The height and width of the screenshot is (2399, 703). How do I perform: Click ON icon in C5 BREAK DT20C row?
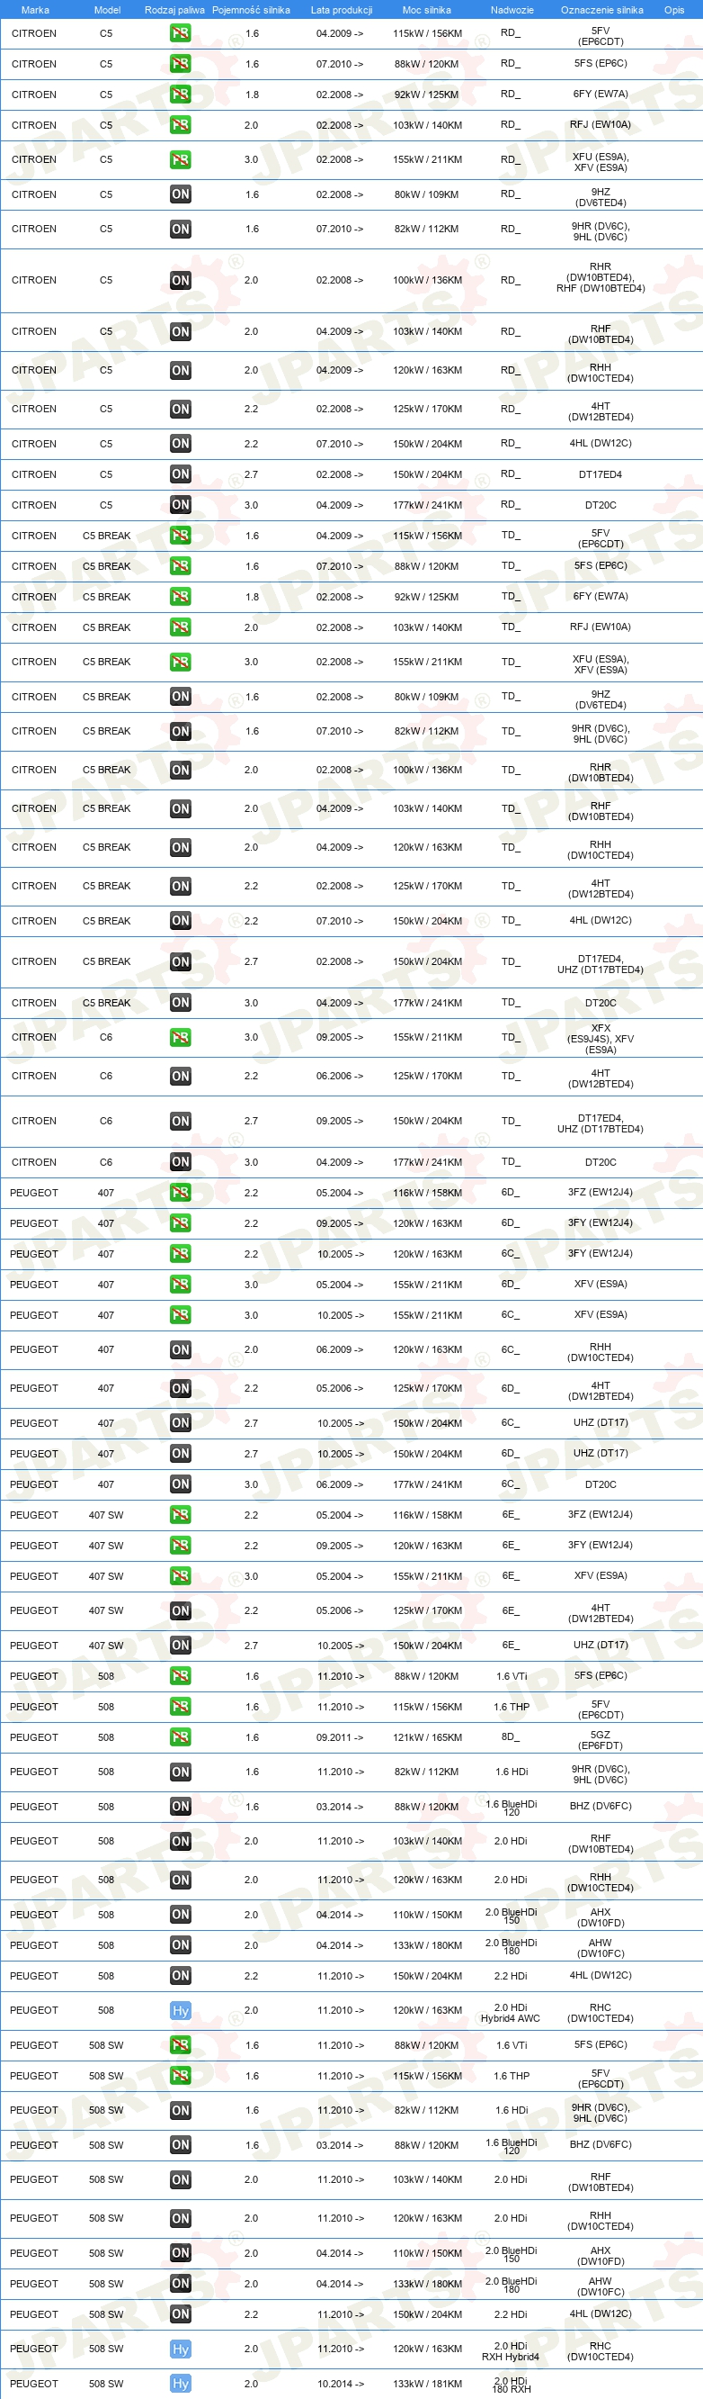click(181, 1003)
